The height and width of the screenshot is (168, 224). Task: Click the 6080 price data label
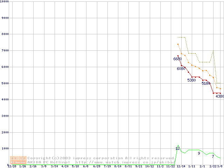tap(181, 69)
